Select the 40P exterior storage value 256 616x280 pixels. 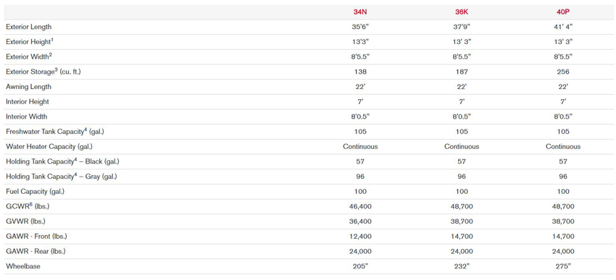pos(563,72)
